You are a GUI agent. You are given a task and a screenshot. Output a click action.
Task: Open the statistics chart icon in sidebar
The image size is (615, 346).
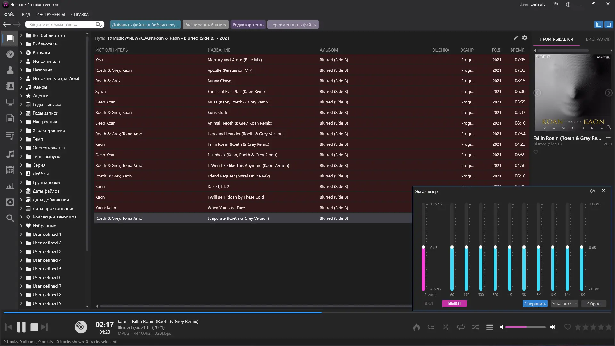[10, 186]
